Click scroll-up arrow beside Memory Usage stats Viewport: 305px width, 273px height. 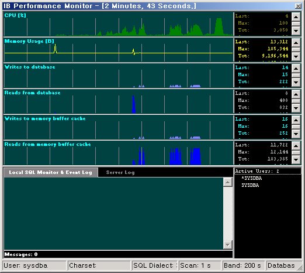296,43
